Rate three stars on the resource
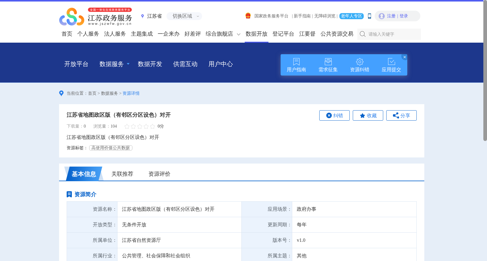 coord(140,126)
